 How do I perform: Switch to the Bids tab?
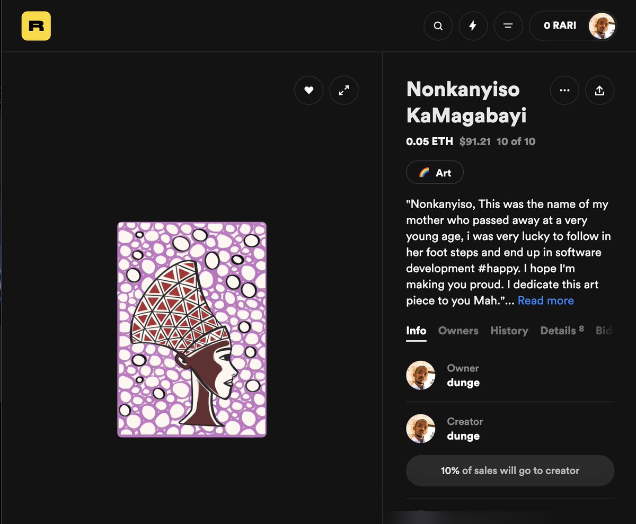[x=604, y=331]
